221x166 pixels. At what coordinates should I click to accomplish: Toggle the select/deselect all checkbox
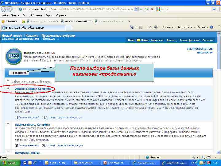8,81
